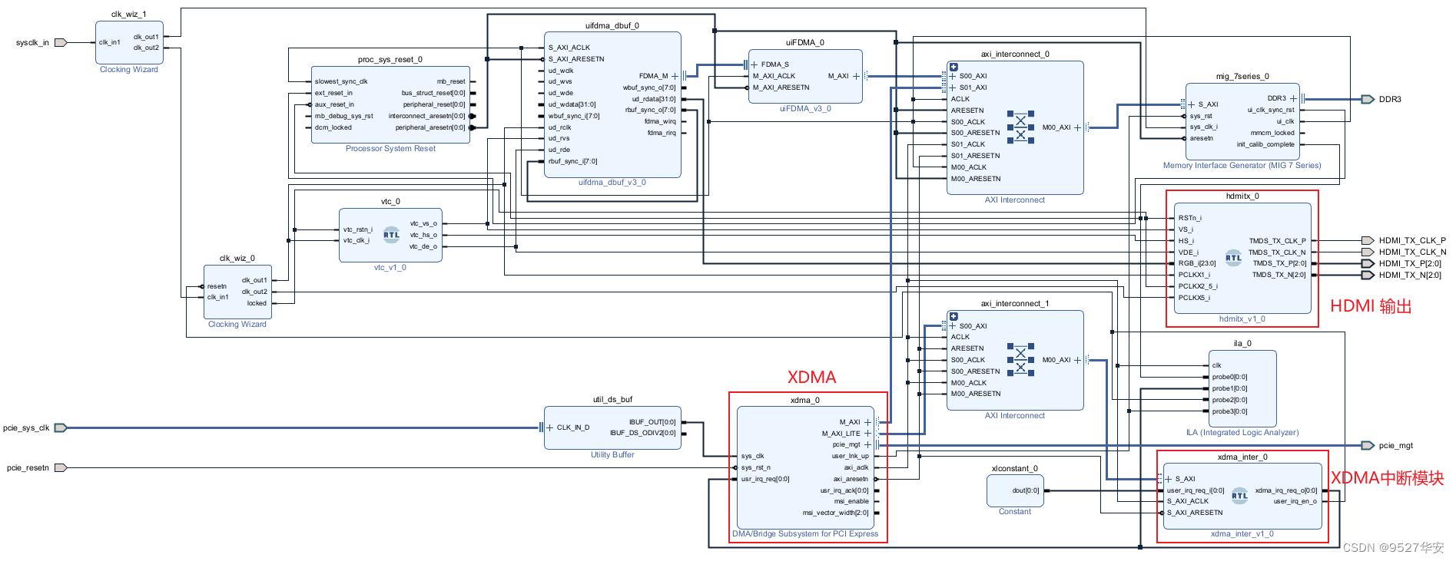Screen dimensions: 1456x561
Task: Click vtc_v1_0 label
Action: [390, 267]
